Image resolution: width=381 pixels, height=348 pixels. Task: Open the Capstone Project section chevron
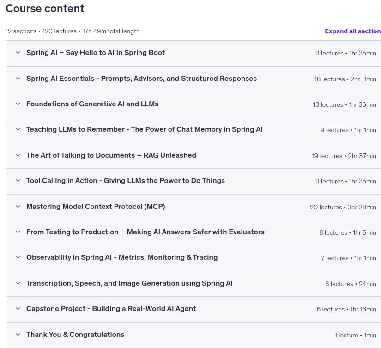tap(18, 309)
